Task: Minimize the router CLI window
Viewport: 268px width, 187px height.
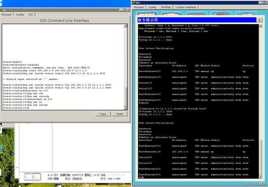Action: click(x=121, y=10)
